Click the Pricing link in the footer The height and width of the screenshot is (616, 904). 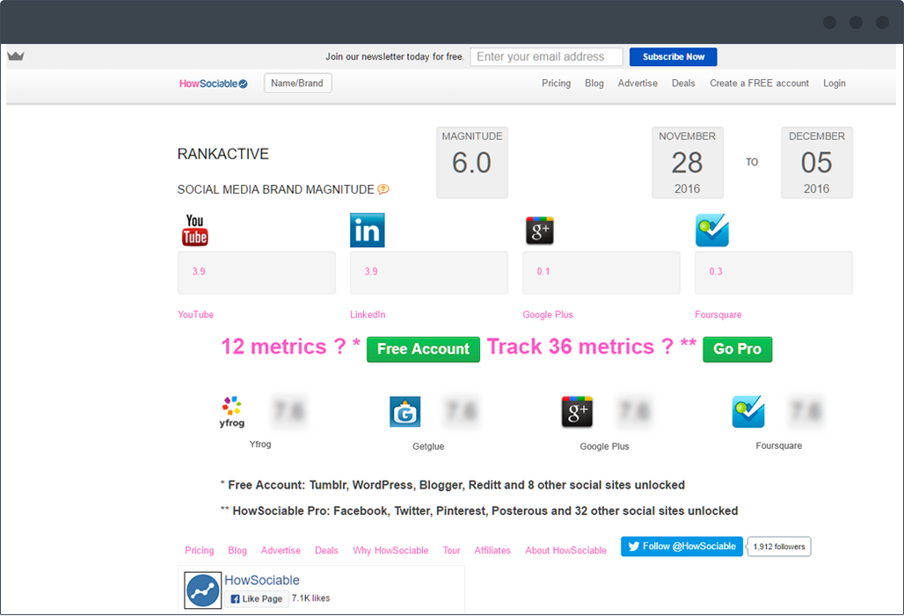coord(200,550)
